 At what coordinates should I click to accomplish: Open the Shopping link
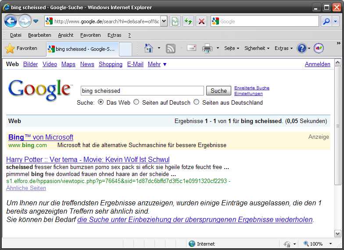pos(111,64)
